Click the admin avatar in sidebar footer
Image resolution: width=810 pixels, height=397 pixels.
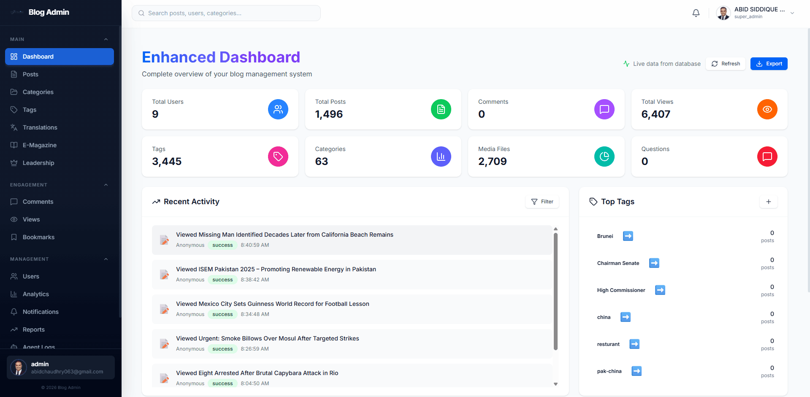pos(18,367)
